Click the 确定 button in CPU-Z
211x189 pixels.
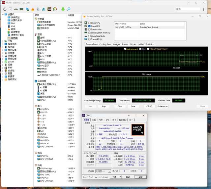(140, 177)
